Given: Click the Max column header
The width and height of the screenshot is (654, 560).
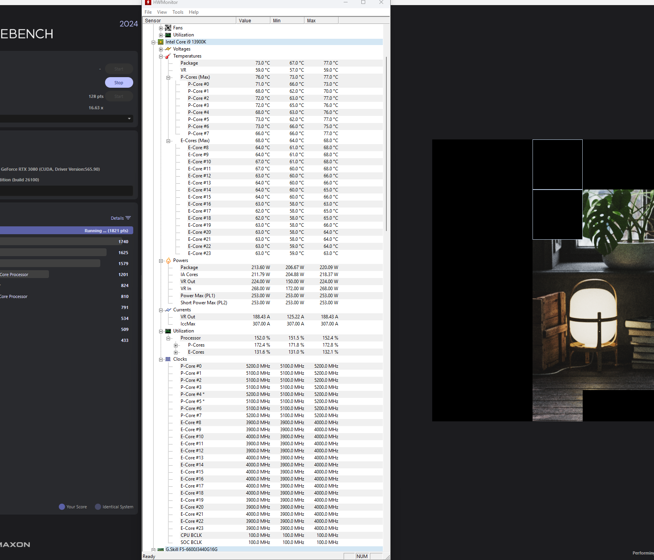Looking at the screenshot, I should point(321,21).
